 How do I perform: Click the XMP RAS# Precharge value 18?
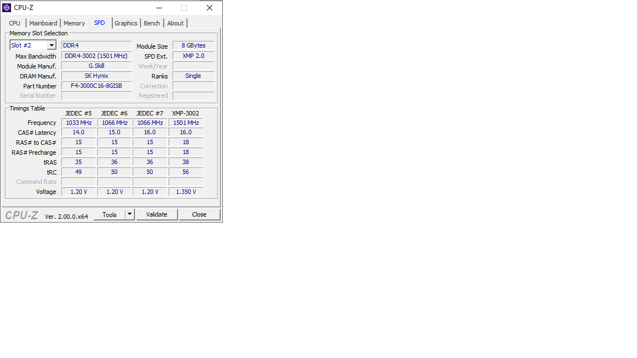186,152
